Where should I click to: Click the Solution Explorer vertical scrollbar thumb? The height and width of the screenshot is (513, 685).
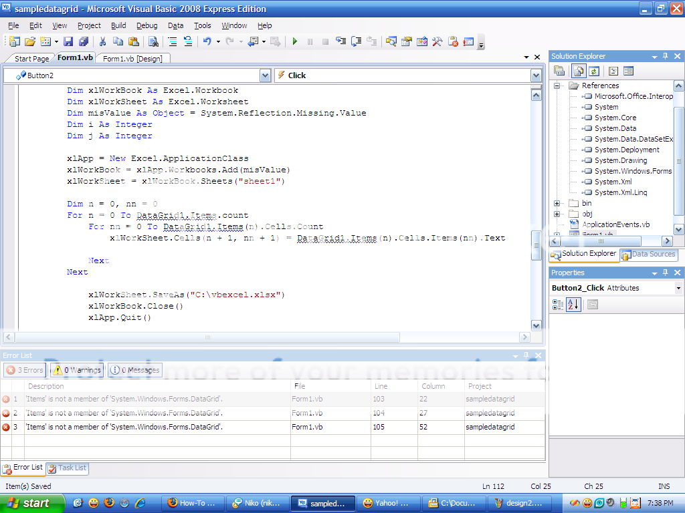tap(678, 162)
